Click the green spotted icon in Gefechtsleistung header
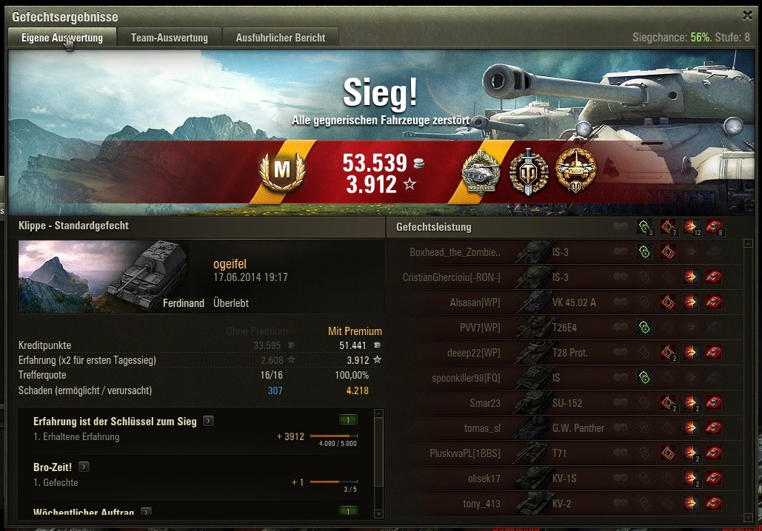 pos(644,226)
